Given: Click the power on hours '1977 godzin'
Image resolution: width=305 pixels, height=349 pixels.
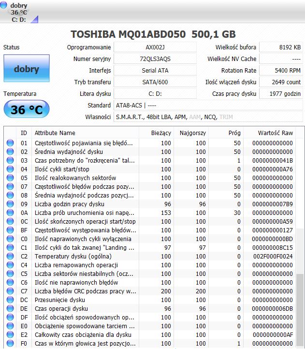Looking at the screenshot, I should click(x=281, y=93).
